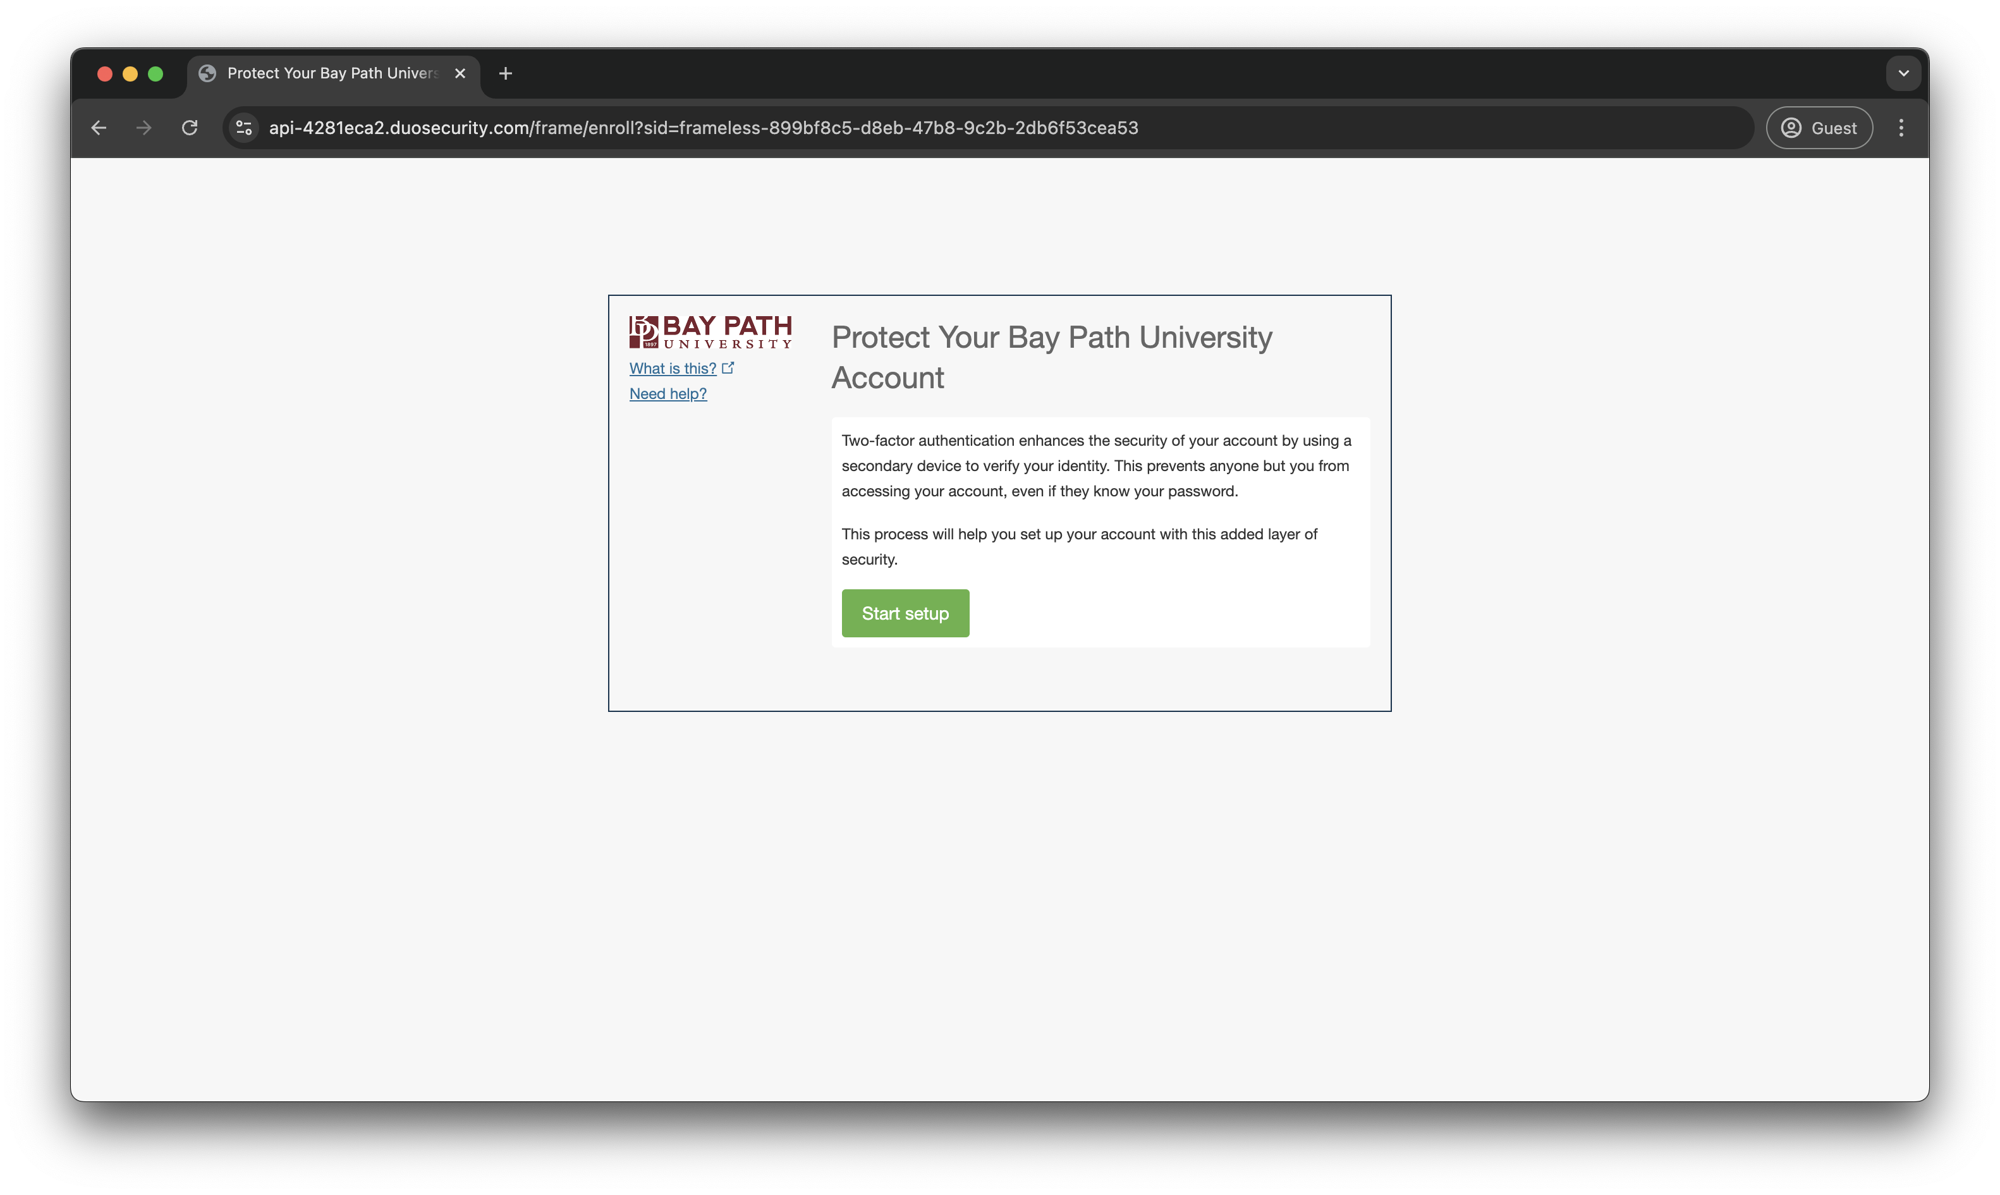Open the Guest profile menu

pos(1819,128)
